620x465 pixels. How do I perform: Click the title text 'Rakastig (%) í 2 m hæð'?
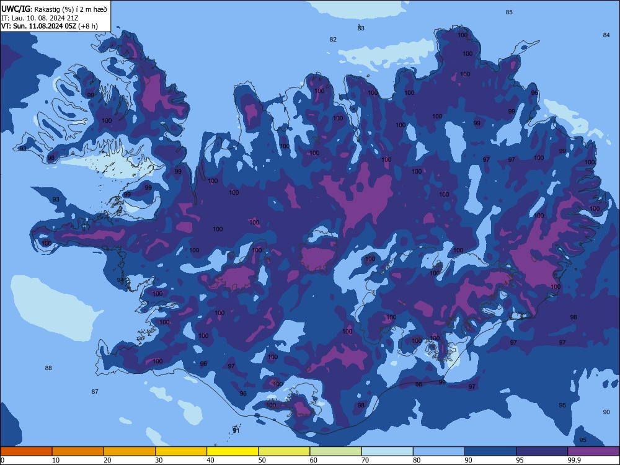click(71, 9)
